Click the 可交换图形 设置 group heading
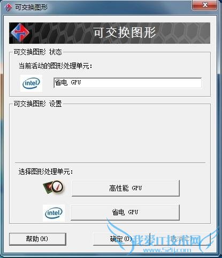222x258 pixels. coord(38,104)
